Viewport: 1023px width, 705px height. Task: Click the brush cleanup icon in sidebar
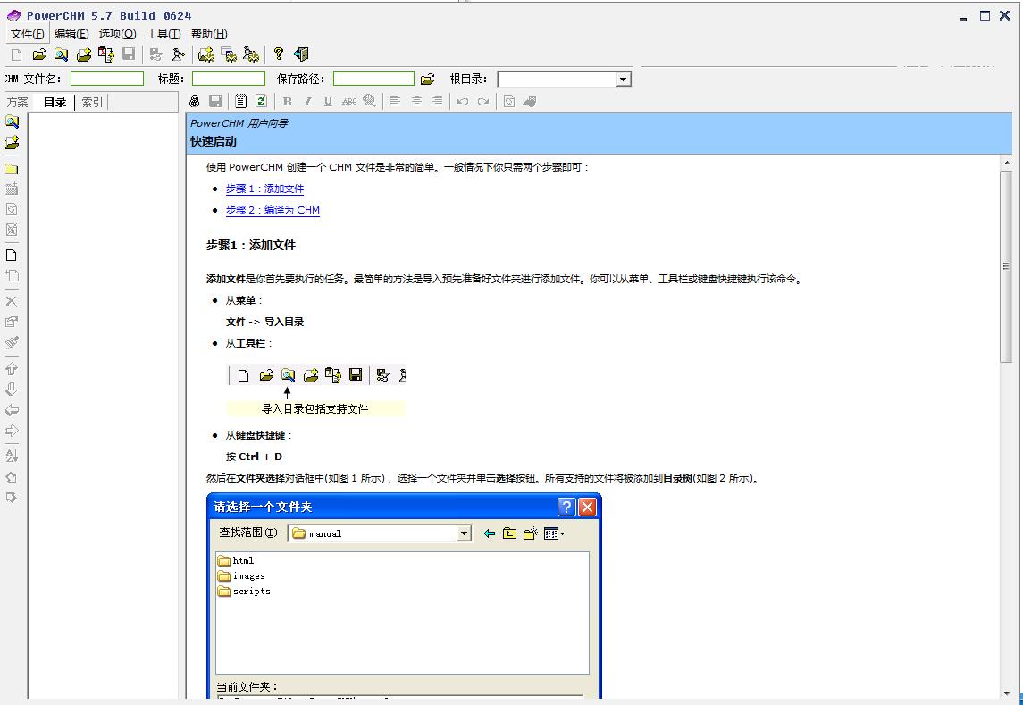[x=12, y=342]
